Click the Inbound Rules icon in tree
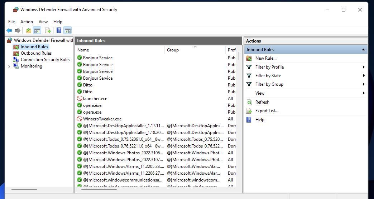Viewport: 374px width, 199px height. [x=16, y=47]
